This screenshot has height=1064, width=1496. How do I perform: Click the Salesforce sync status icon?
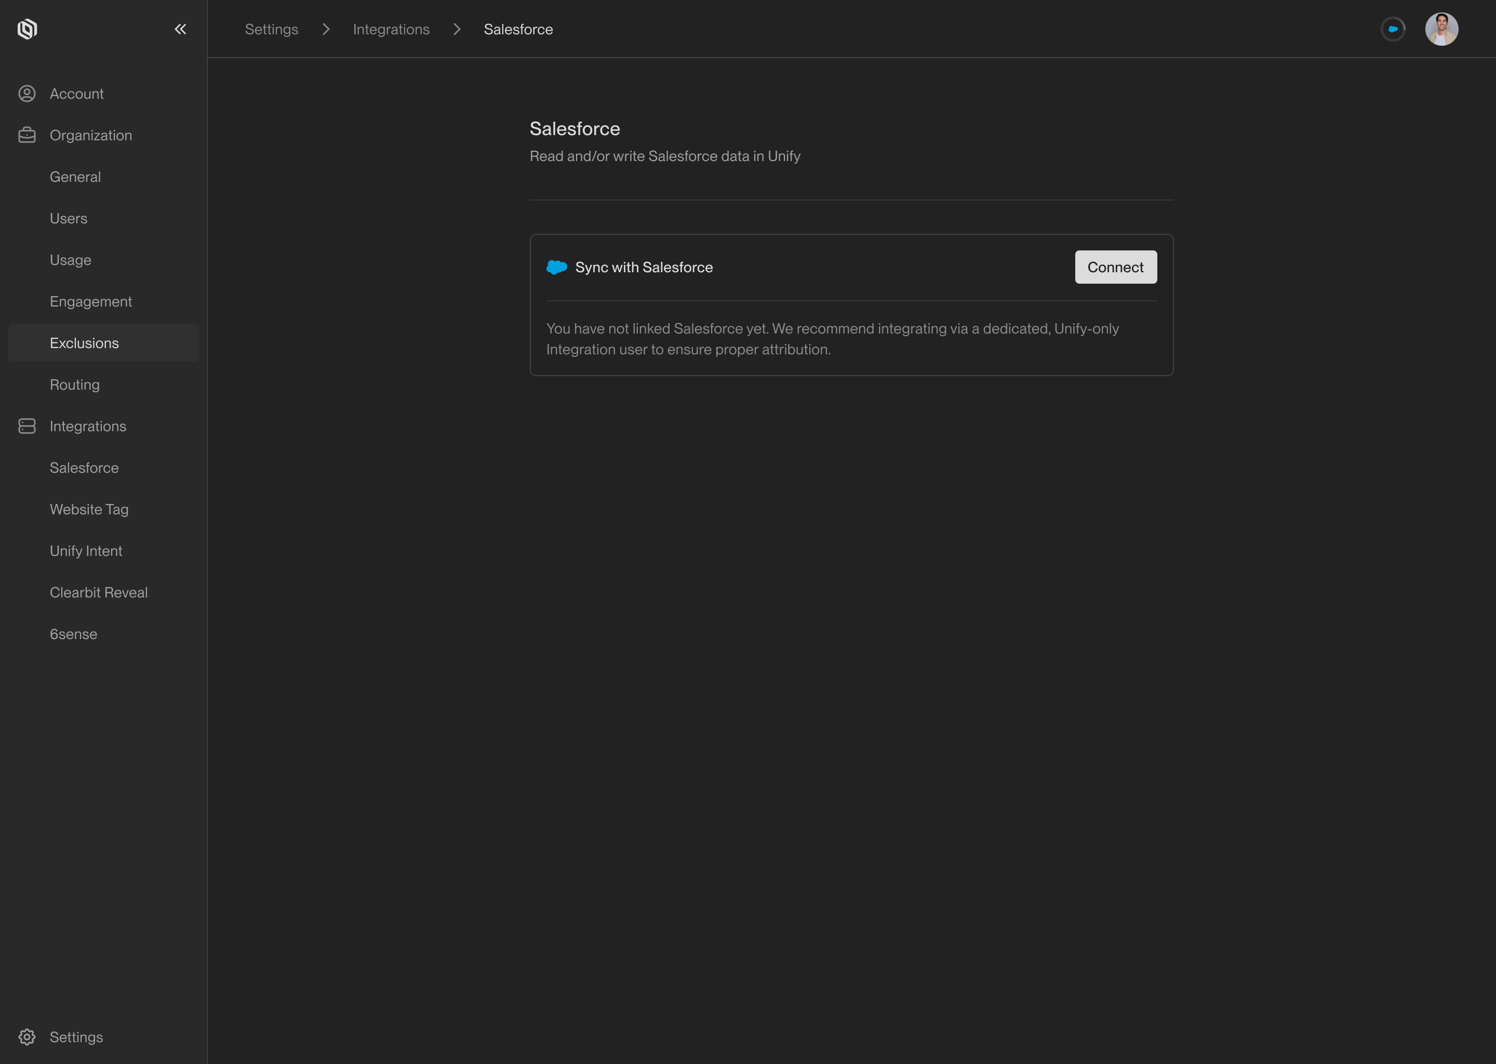coord(1393,29)
